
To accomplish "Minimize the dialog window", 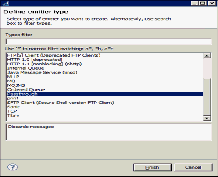I will point(195,3).
